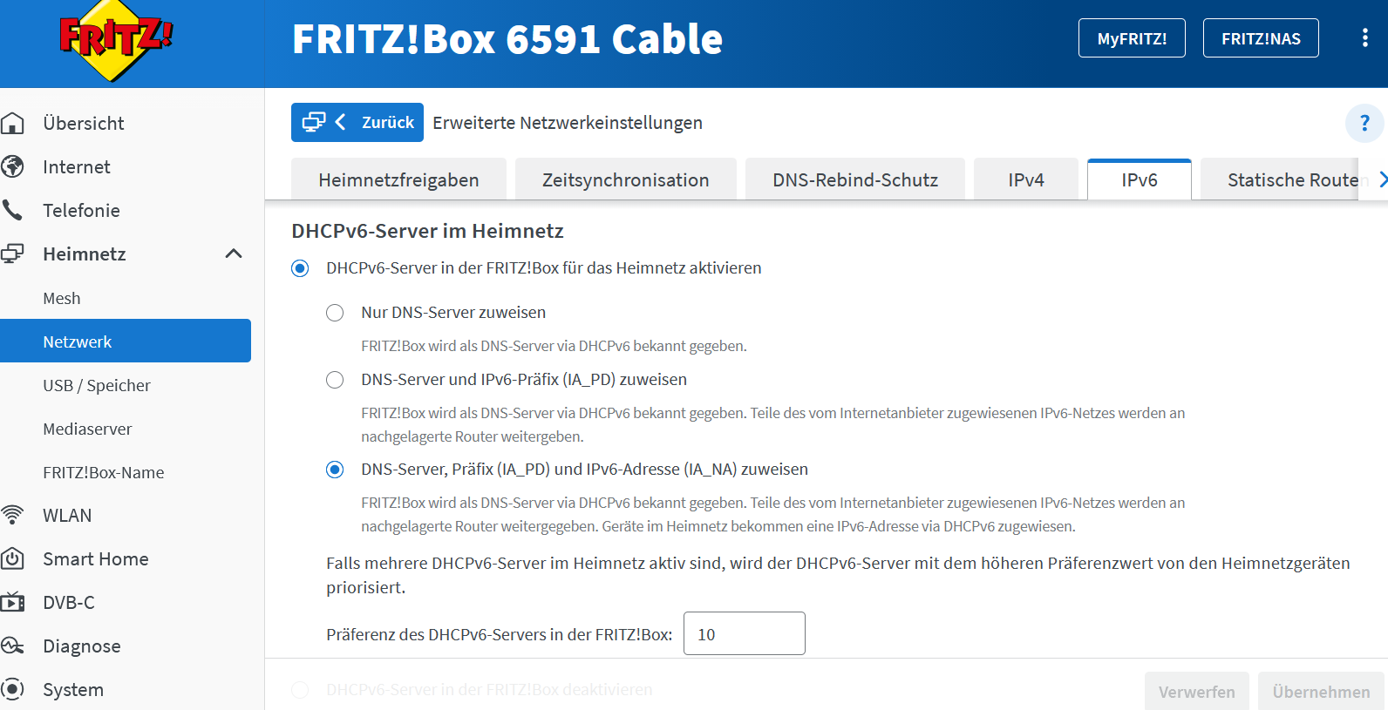Viewport: 1388px width, 710px height.
Task: Open the Übersicht home icon
Action: coord(13,124)
